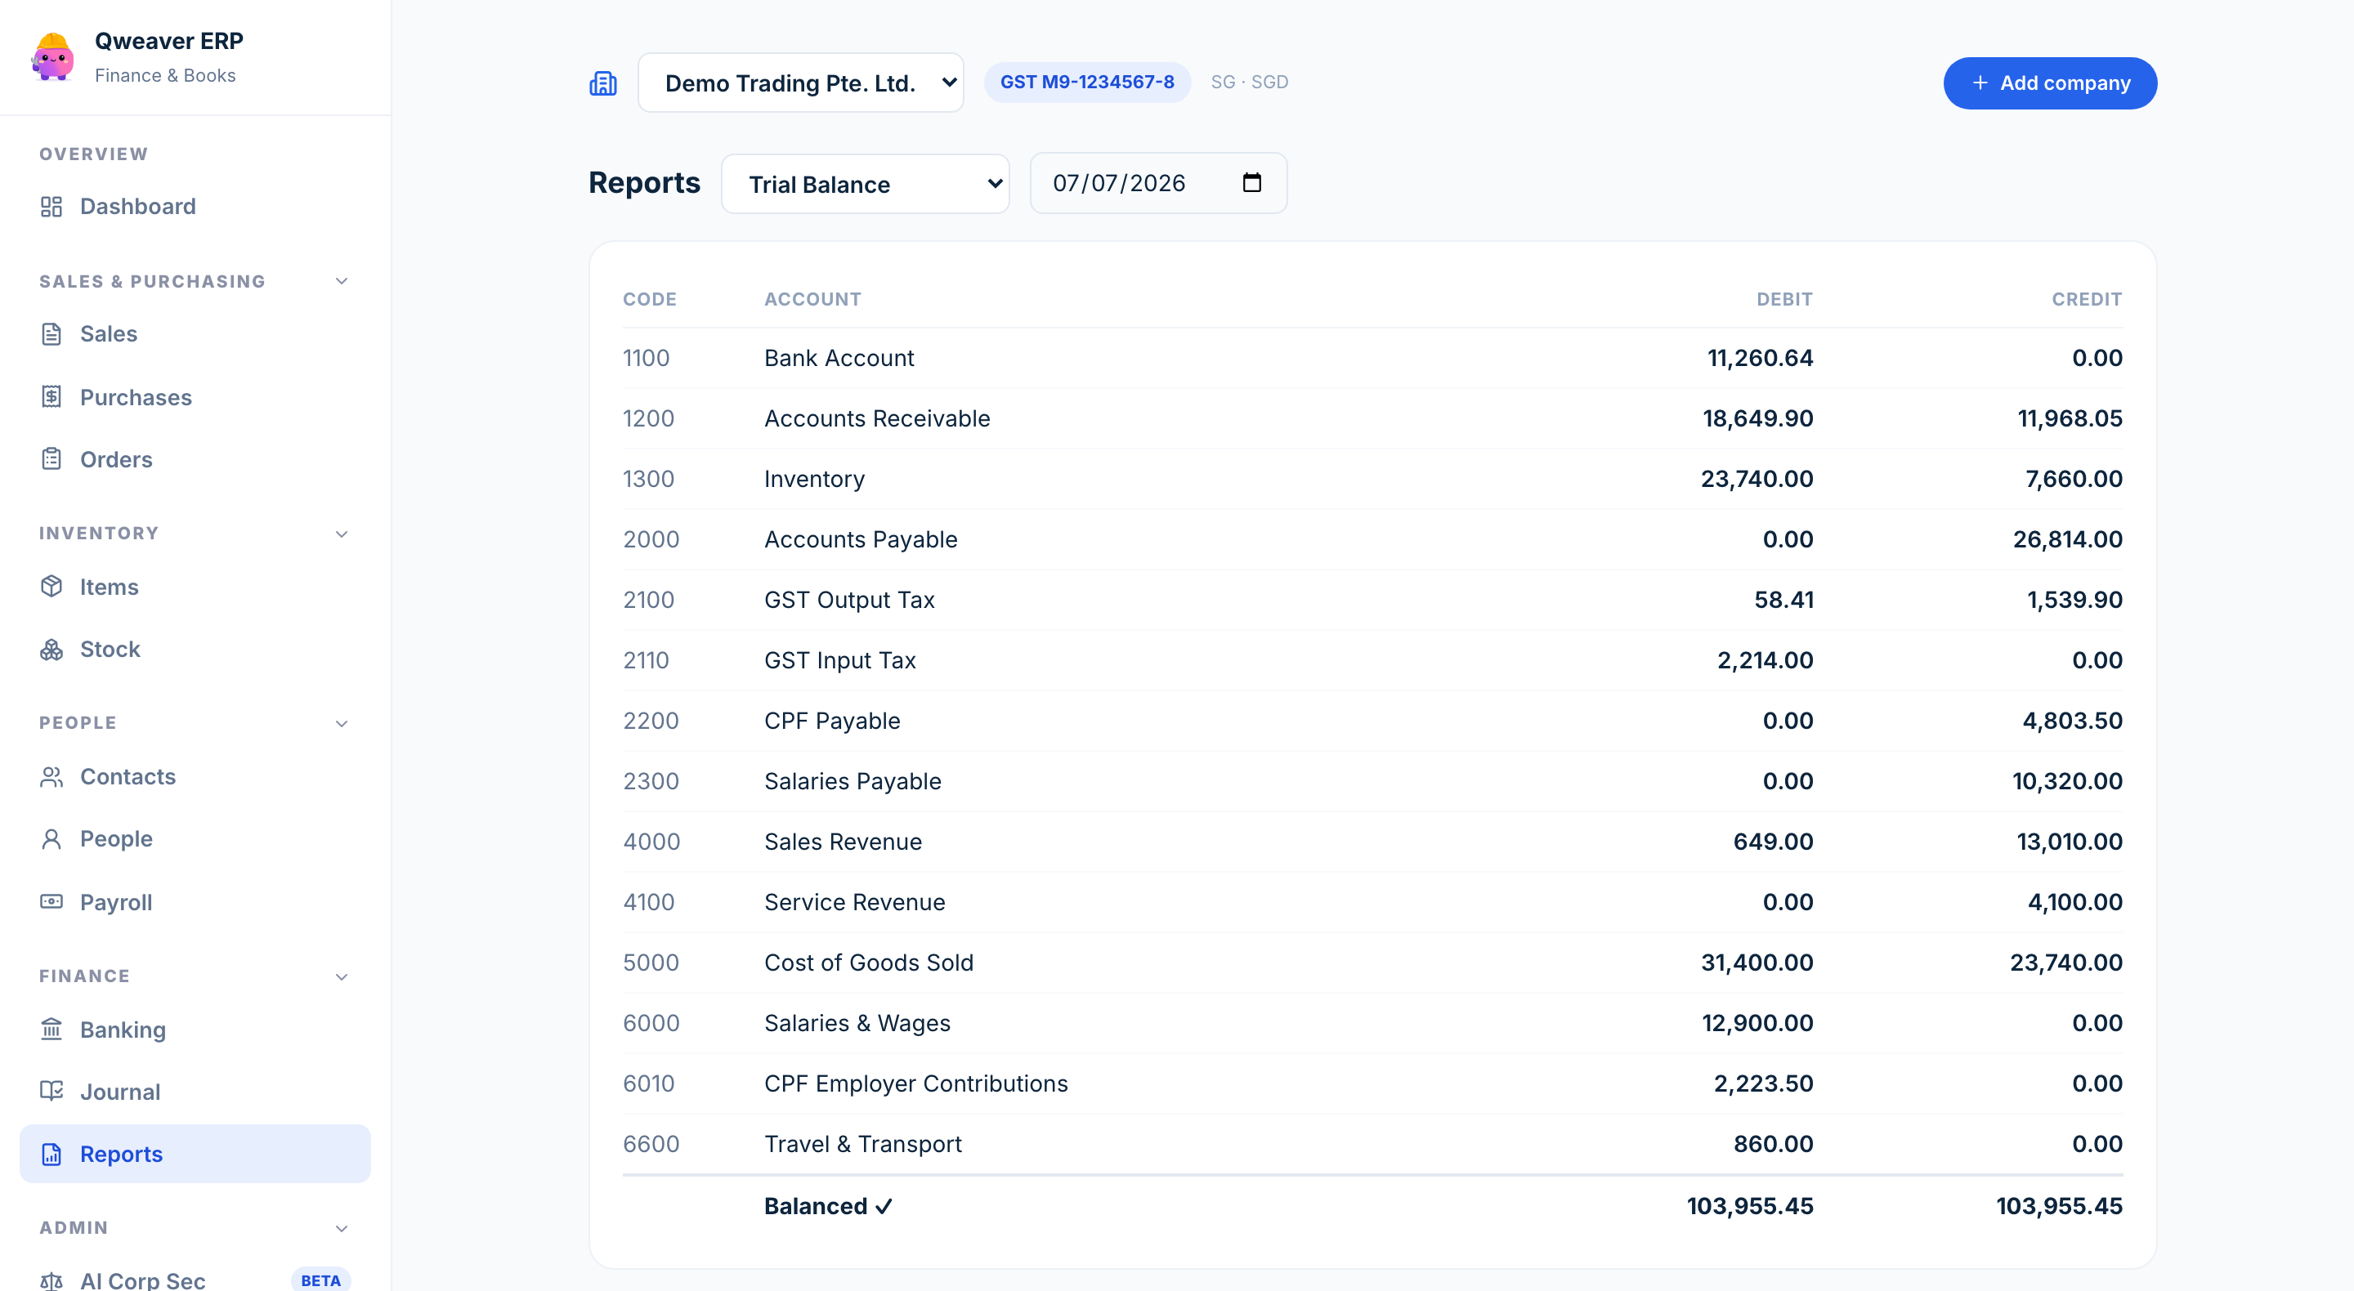Click account code 2110
This screenshot has width=2354, height=1291.
(646, 659)
